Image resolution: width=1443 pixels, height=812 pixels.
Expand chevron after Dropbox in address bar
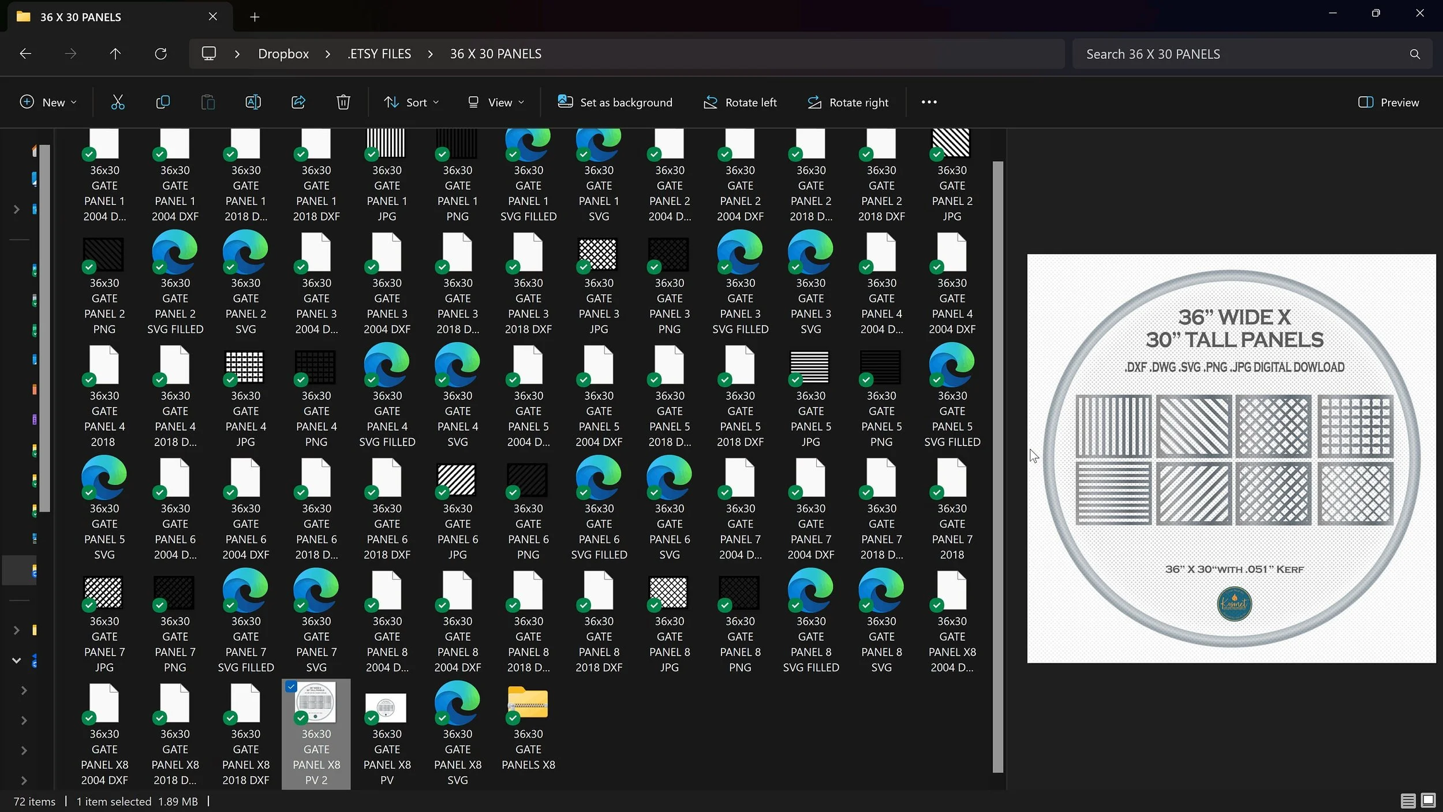coord(328,54)
